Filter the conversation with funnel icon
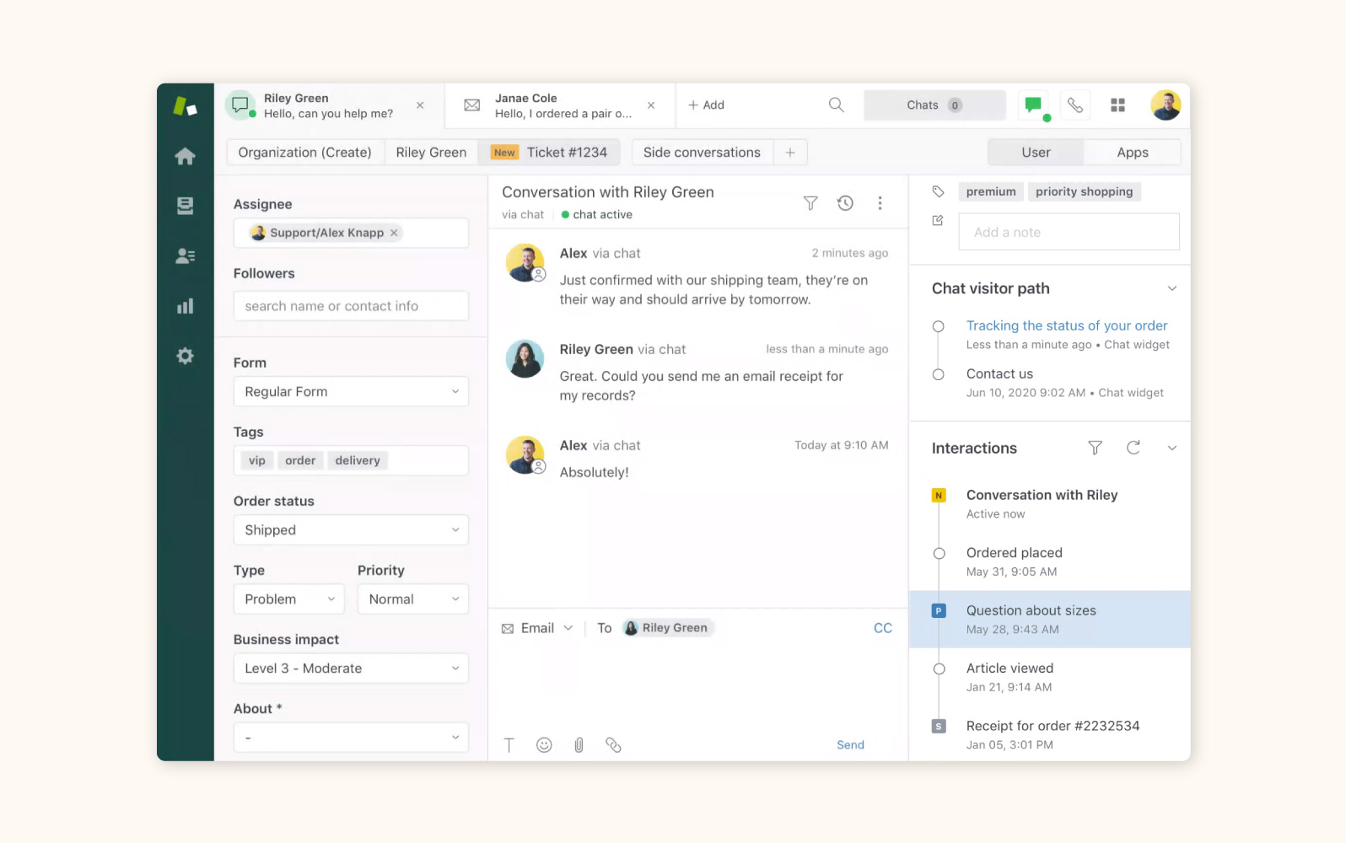 pos(810,203)
